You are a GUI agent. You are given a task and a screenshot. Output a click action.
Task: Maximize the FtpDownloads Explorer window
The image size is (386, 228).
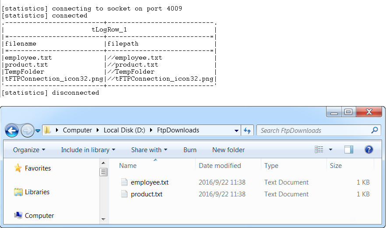(348, 112)
